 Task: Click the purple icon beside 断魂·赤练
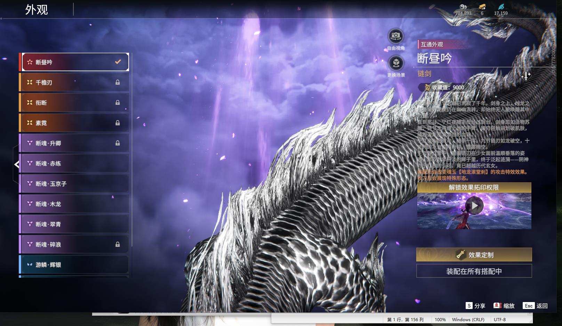[30, 163]
